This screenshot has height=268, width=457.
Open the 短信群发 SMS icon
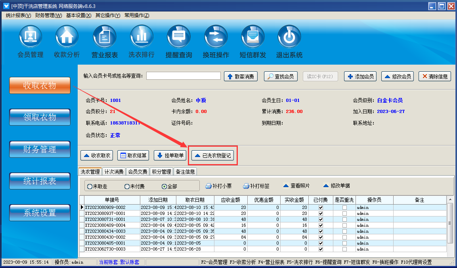point(253,37)
